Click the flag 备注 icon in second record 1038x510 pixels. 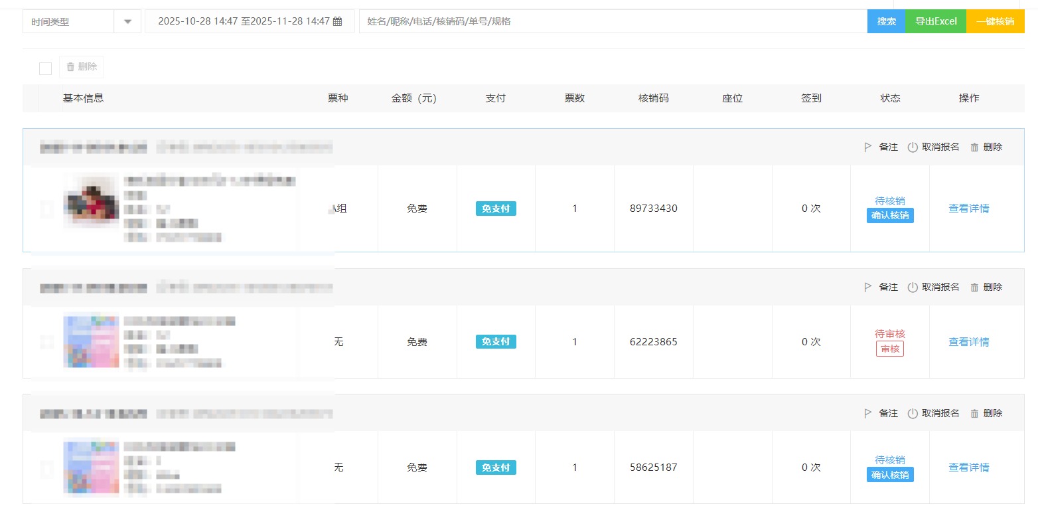(867, 288)
